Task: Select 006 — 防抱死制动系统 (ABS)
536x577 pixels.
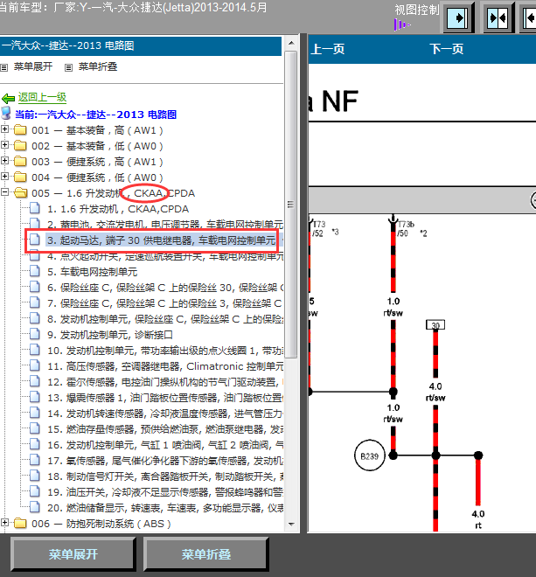Action: (101, 524)
